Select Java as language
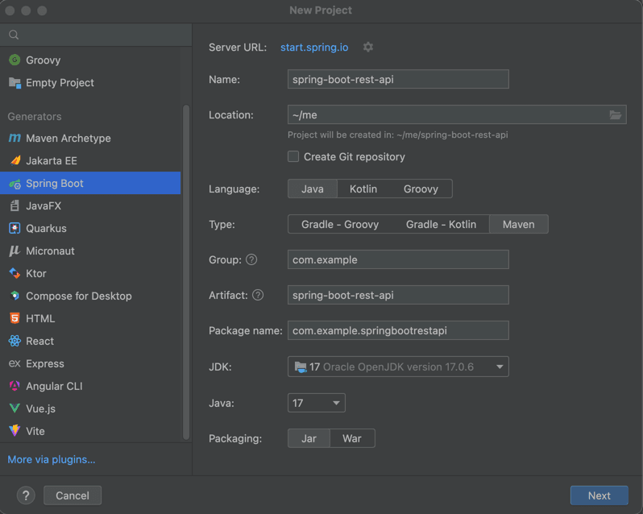This screenshot has height=514, width=643. click(x=313, y=189)
